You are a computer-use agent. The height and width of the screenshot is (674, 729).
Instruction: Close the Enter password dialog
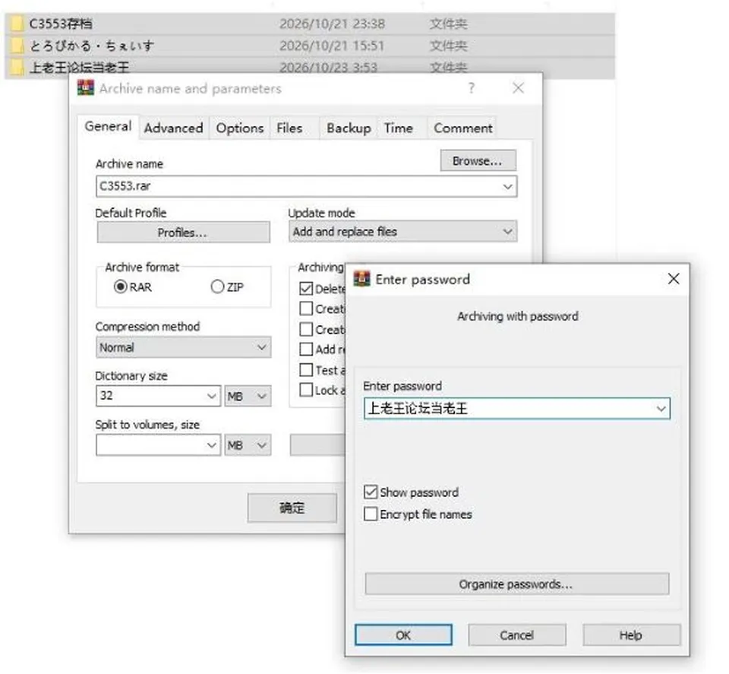[674, 279]
